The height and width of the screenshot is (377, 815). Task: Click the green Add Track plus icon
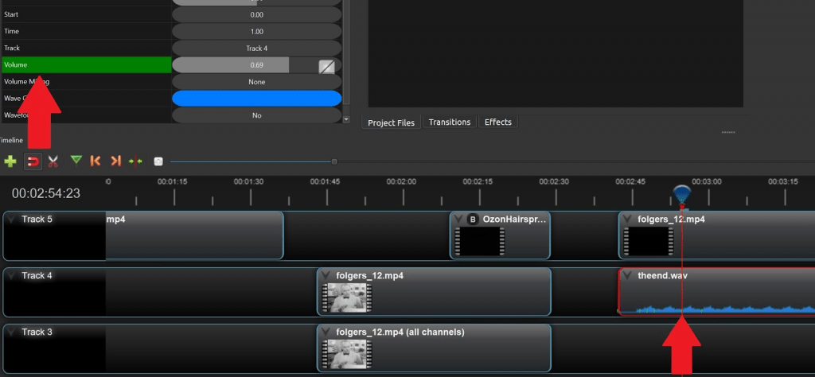[x=10, y=161]
